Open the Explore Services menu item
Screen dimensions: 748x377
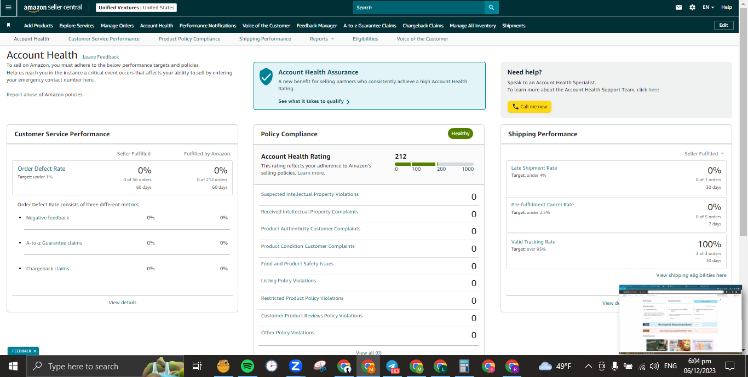coord(77,26)
